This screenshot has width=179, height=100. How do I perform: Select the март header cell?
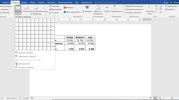click(90, 37)
